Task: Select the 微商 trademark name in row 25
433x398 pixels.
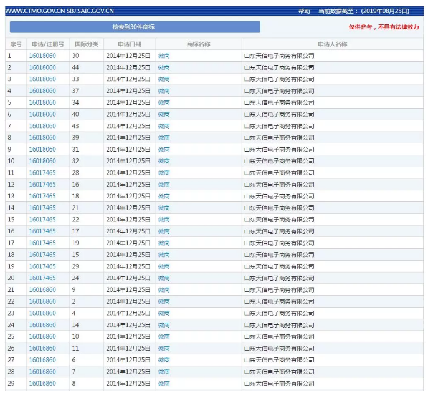Action: pyautogui.click(x=164, y=337)
